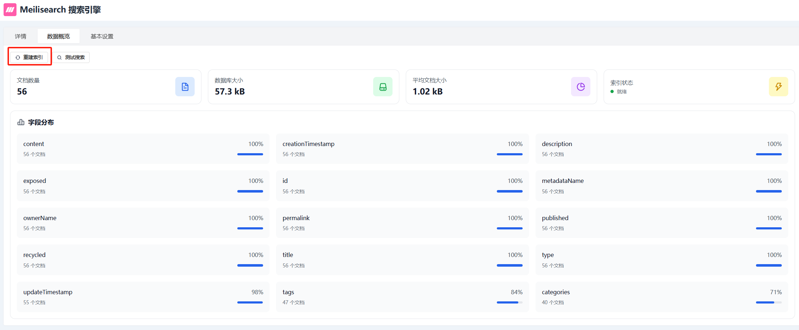Open the 基本设置 tab
This screenshot has height=330, width=799.
102,37
